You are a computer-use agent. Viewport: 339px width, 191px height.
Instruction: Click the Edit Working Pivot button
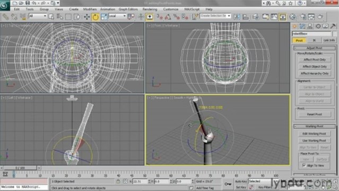tap(314, 134)
